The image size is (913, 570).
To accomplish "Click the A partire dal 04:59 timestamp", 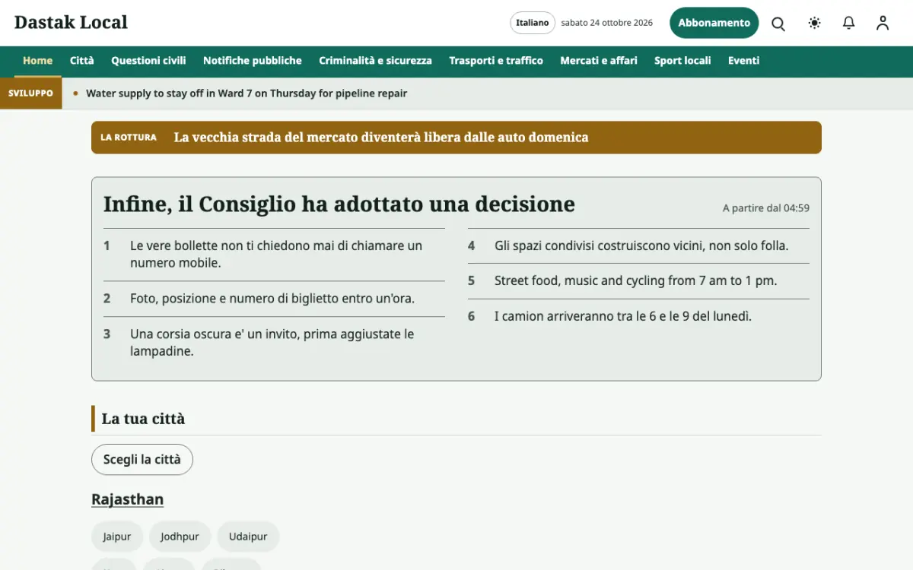I will pos(766,208).
